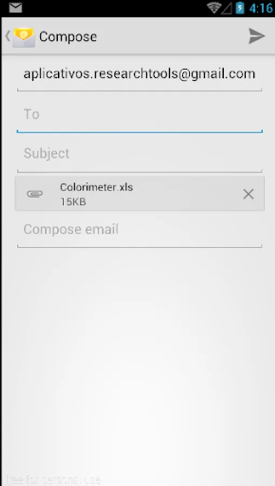The image size is (275, 486).
Task: Tap the cellular signal icon
Action: pyautogui.click(x=226, y=8)
